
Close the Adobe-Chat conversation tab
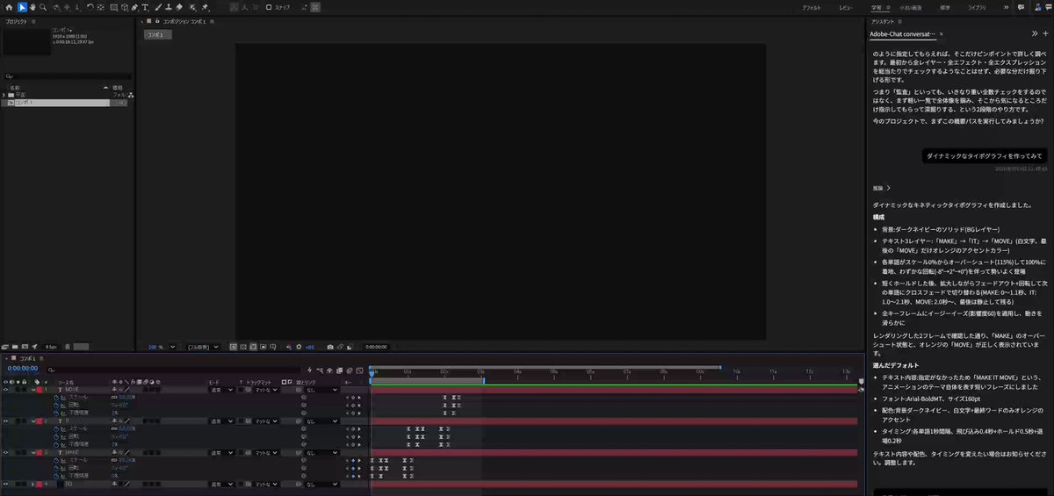942,34
